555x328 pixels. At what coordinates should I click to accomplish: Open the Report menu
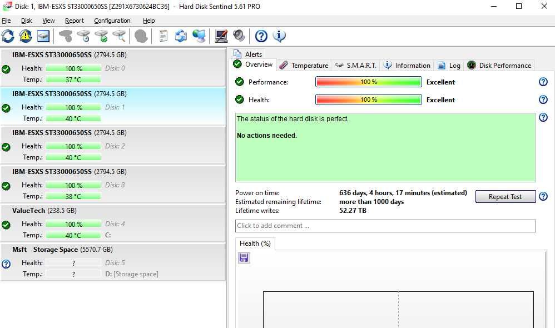(75, 21)
